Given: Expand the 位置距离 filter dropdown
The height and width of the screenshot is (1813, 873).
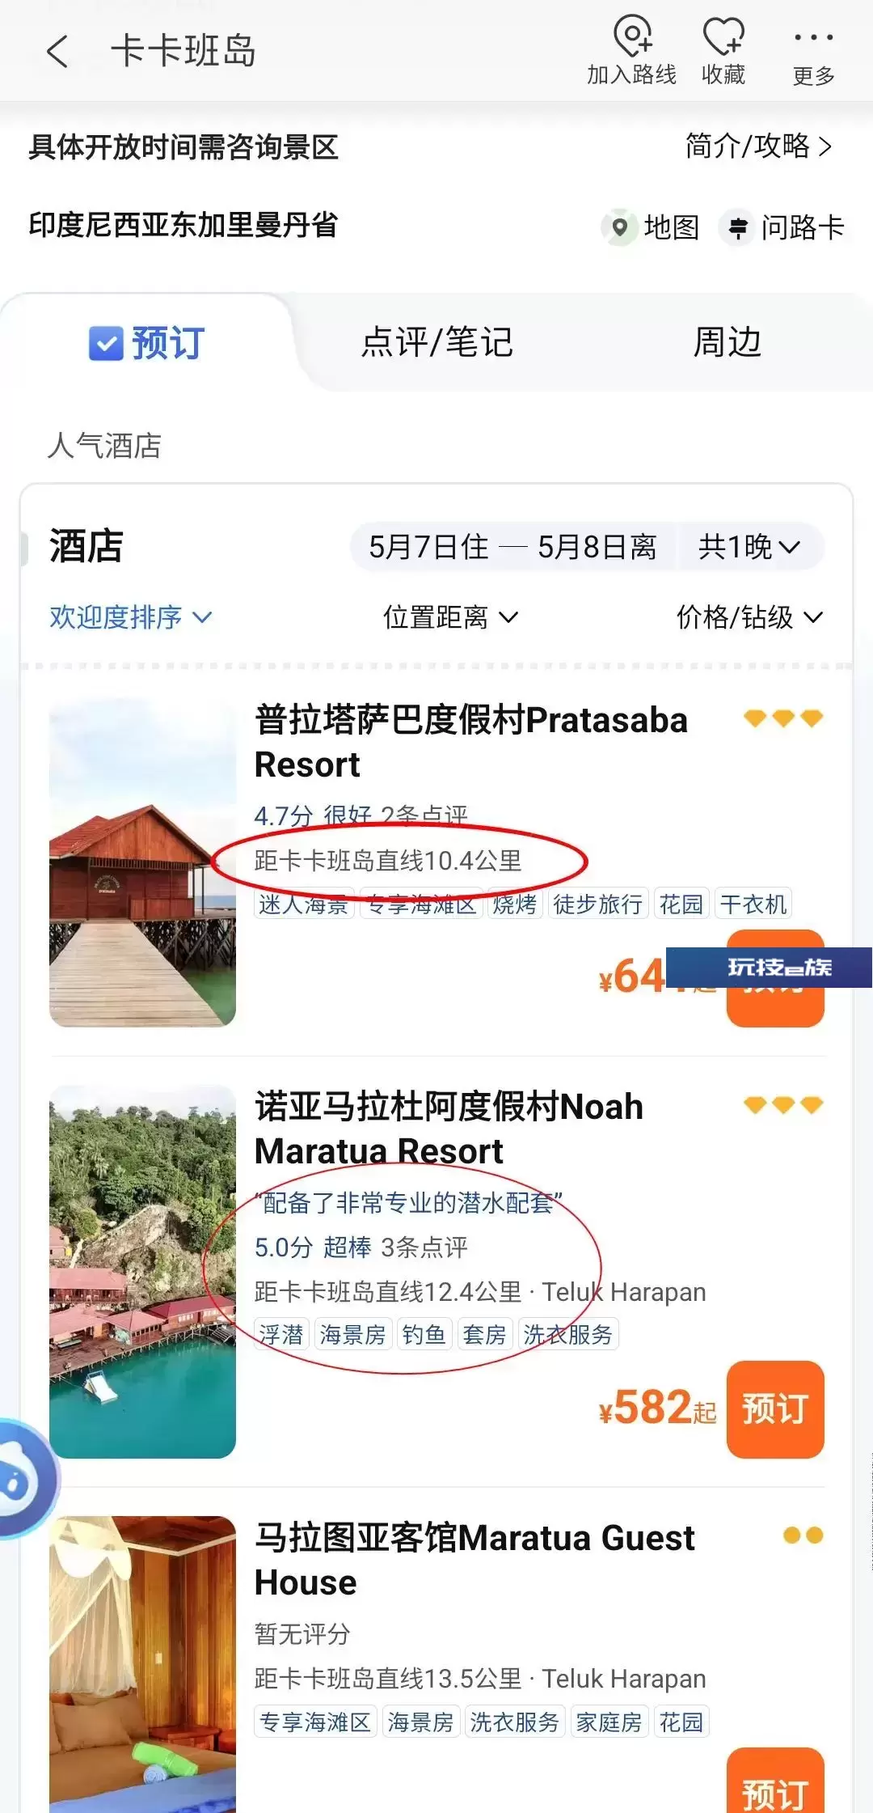Looking at the screenshot, I should [x=450, y=617].
